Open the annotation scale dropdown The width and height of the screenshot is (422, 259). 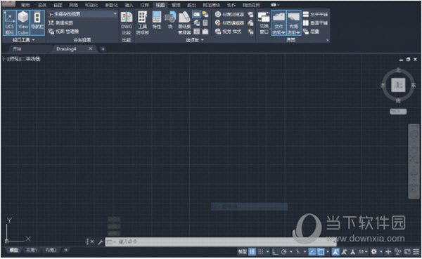coord(363,252)
